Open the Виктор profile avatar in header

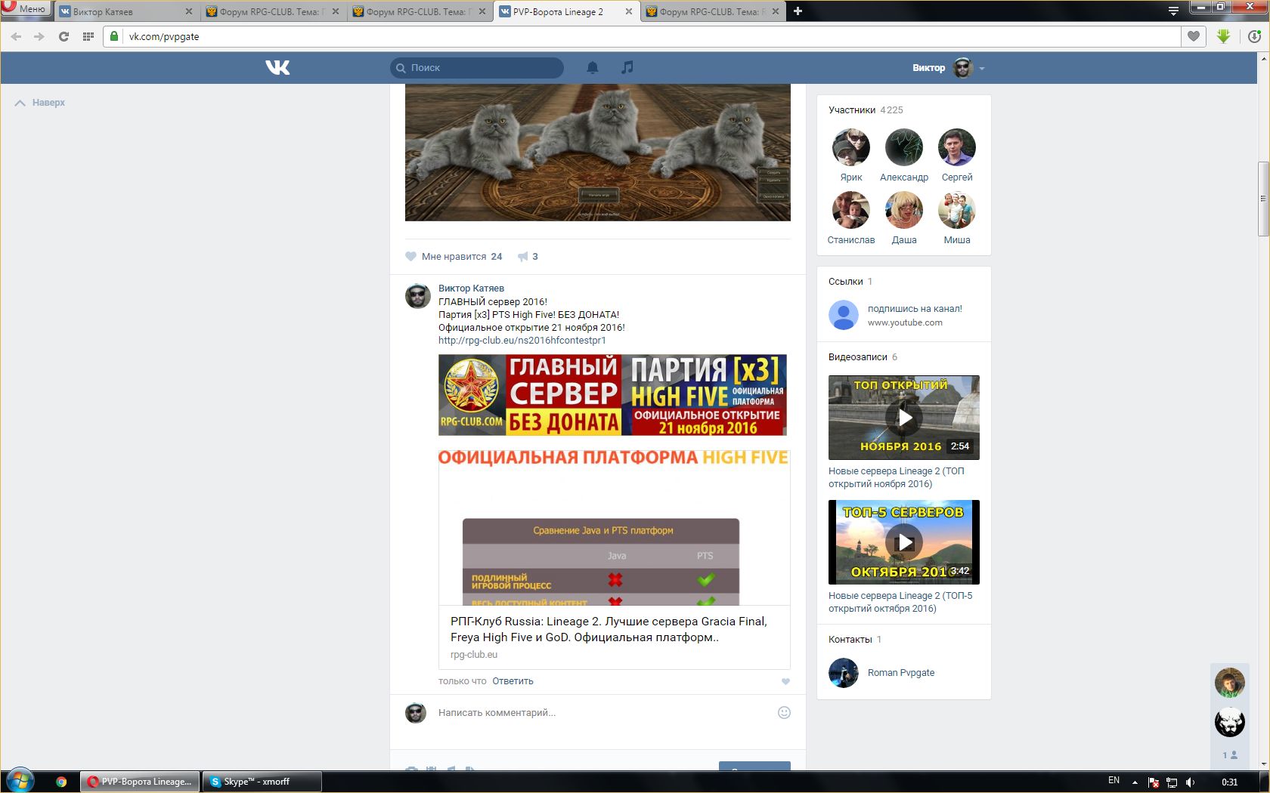click(x=962, y=68)
